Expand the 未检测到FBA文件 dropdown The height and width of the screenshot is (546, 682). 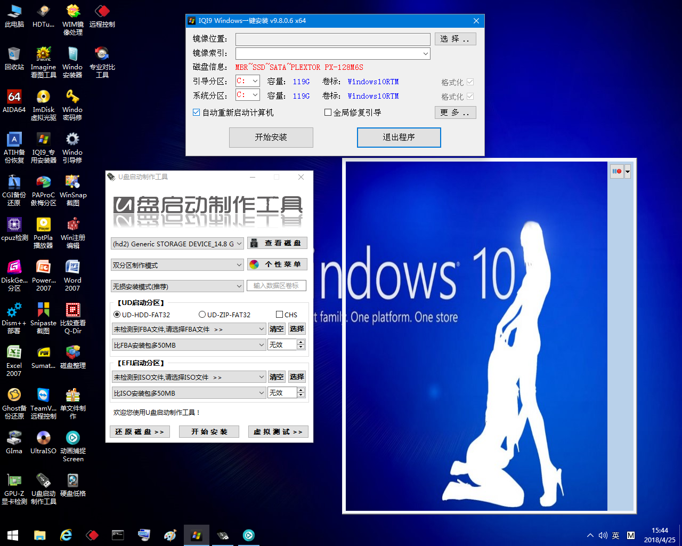261,329
